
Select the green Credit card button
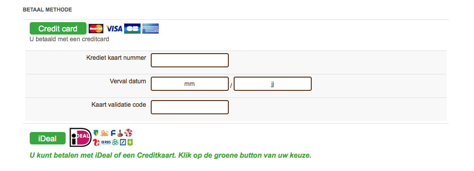[x=58, y=28]
